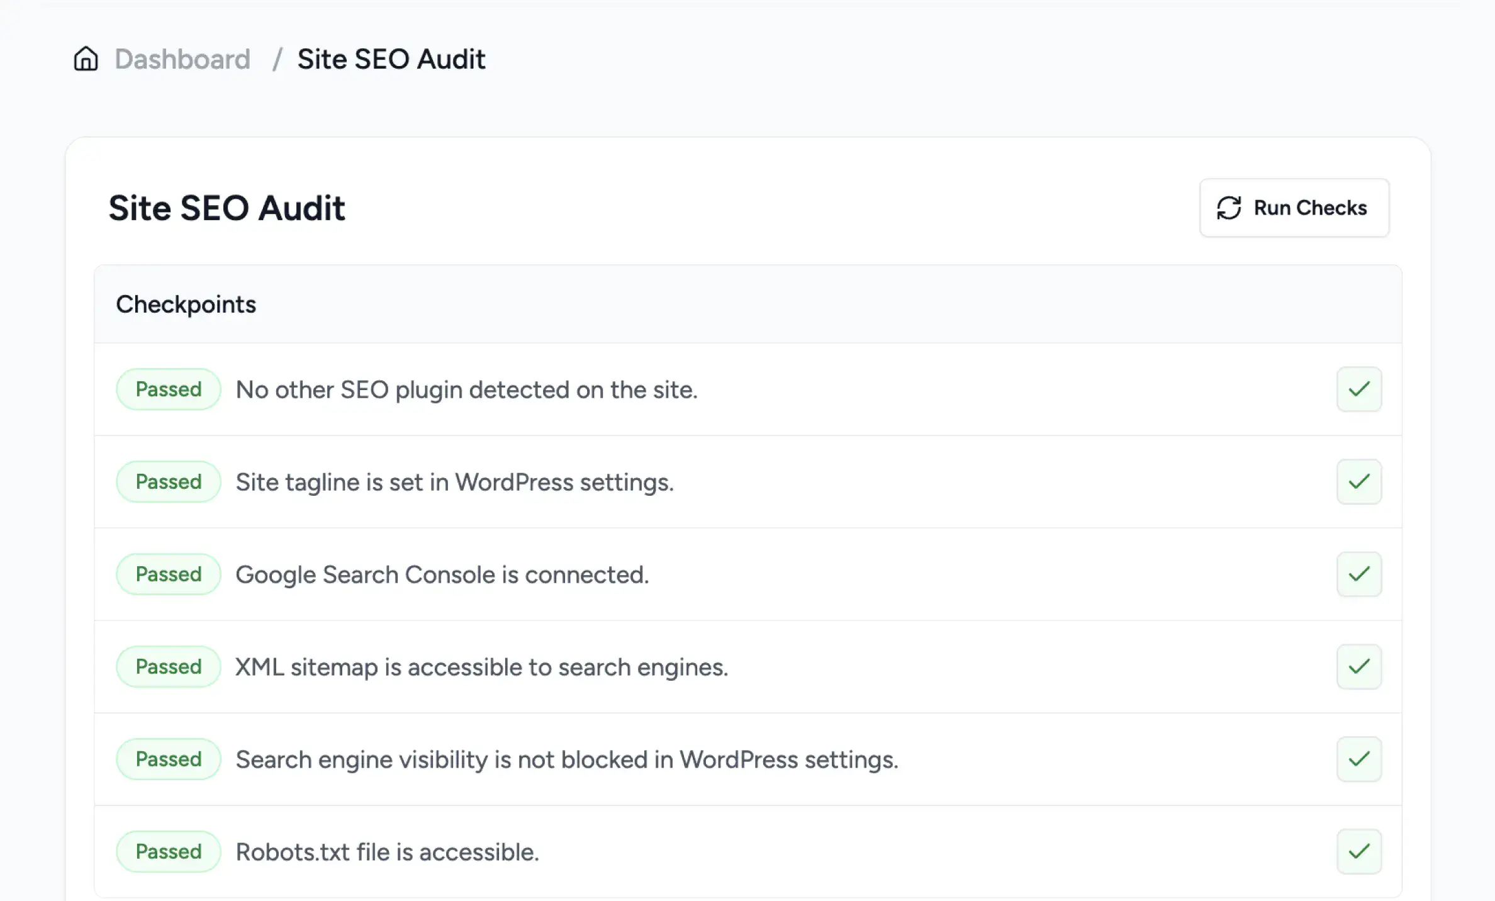Click Passed badge for SEO plugin check
Image resolution: width=1495 pixels, height=901 pixels.
(169, 389)
